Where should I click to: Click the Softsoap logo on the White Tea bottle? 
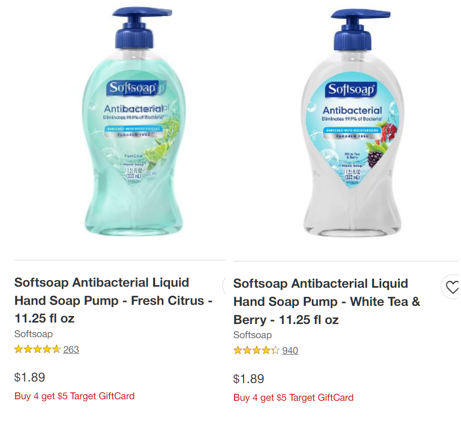tap(351, 89)
